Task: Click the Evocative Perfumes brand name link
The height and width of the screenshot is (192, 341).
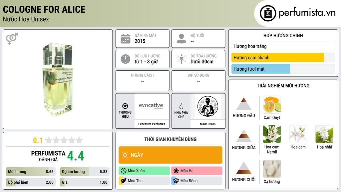Action: click(x=152, y=124)
